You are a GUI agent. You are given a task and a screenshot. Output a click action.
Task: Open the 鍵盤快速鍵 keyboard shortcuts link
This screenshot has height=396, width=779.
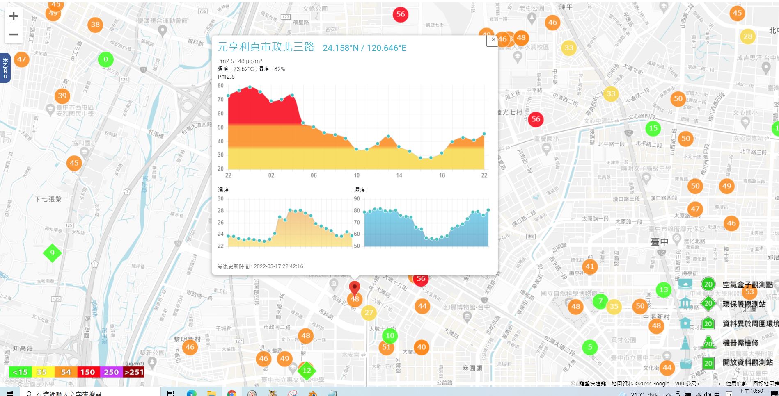click(593, 384)
